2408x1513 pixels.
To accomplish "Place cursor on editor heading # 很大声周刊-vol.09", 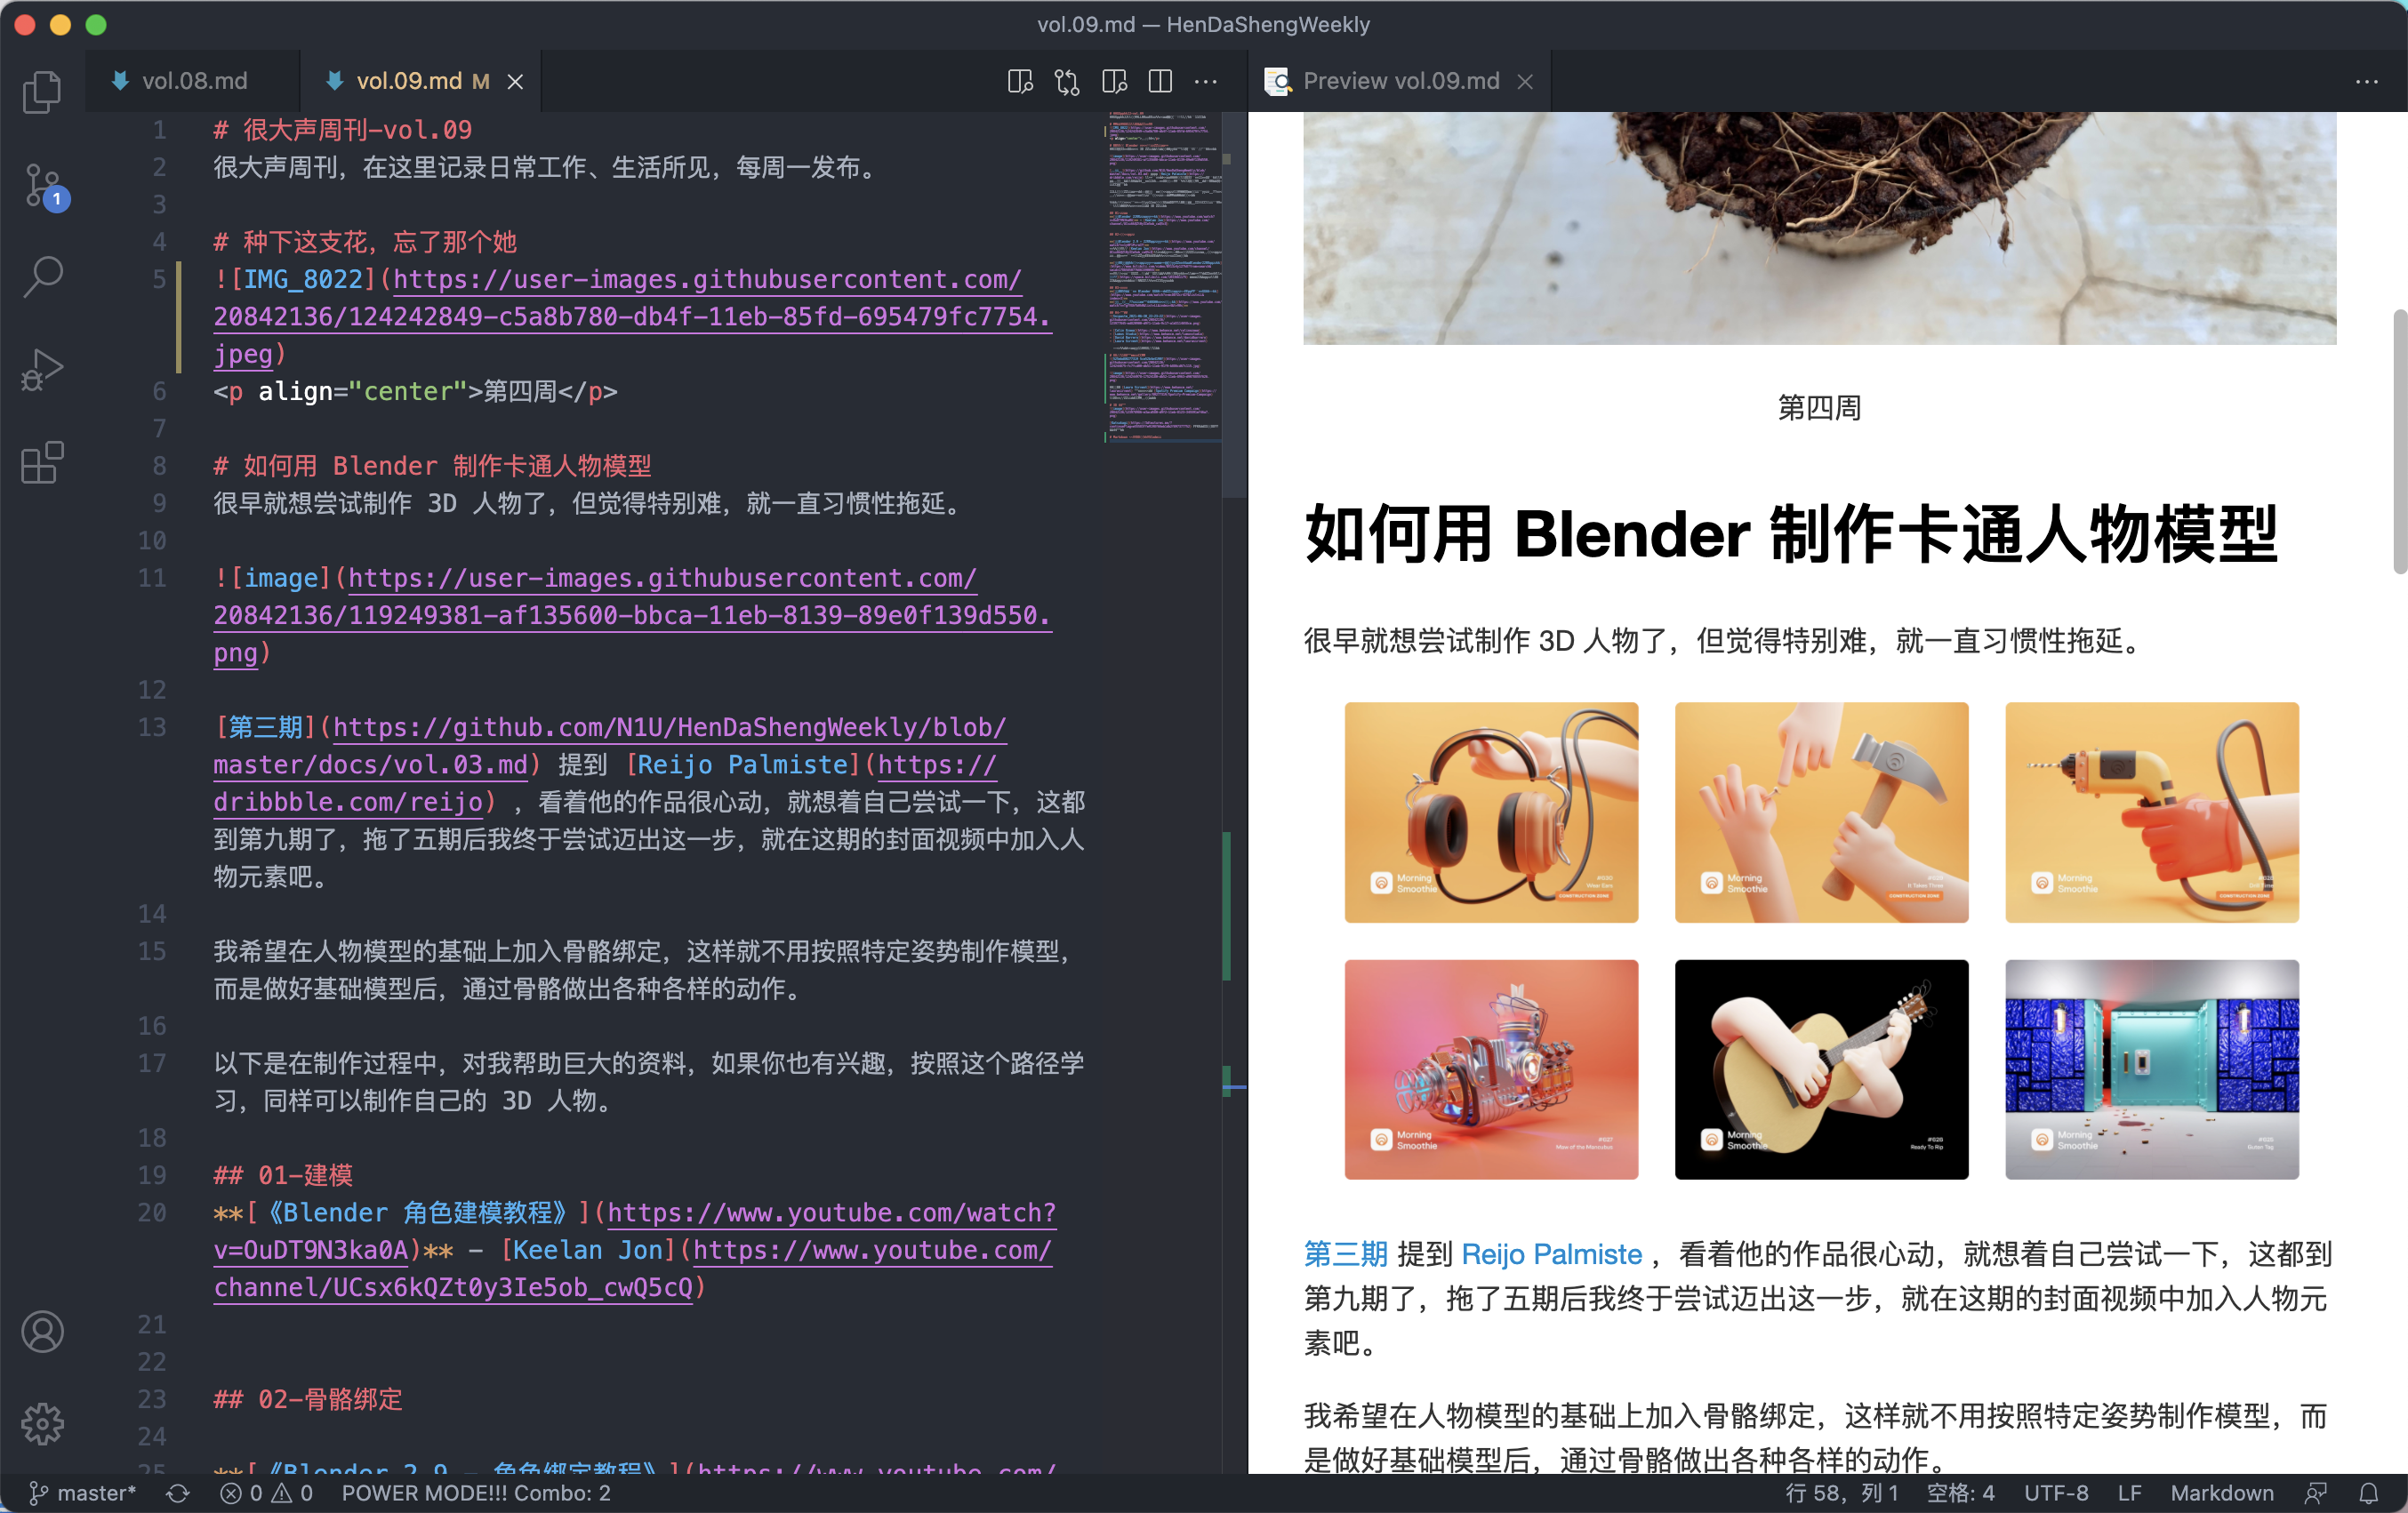I will (342, 130).
